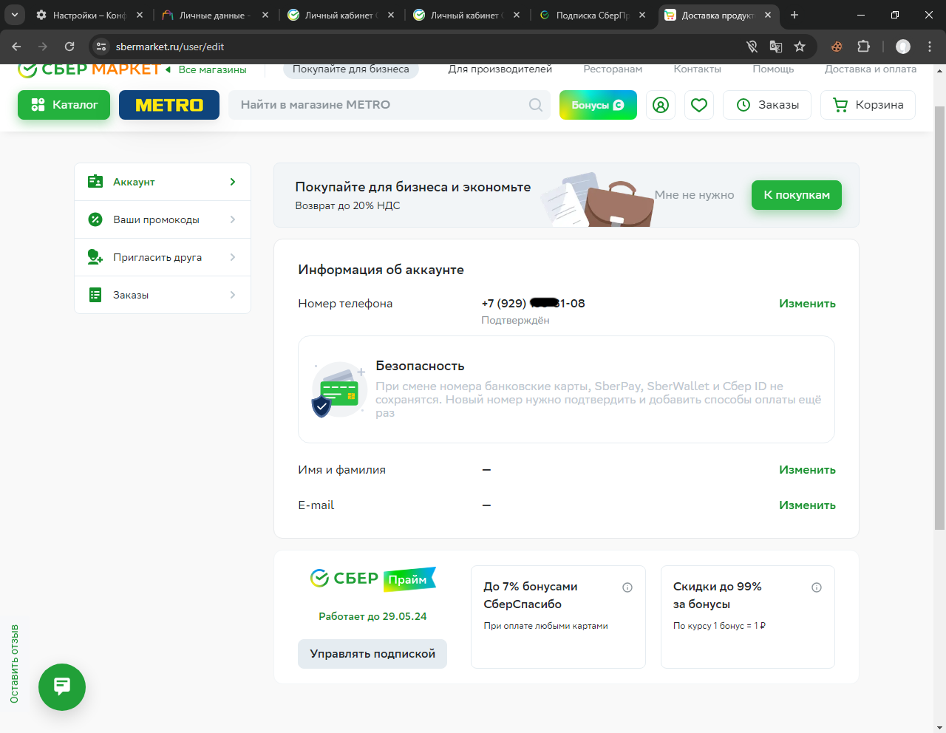Open a new browser tab
Screen dimensions: 946x733
(794, 15)
